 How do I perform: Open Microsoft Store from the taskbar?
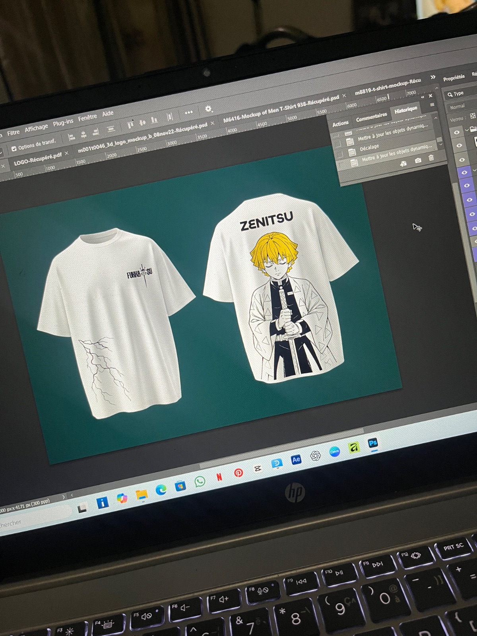pyautogui.click(x=180, y=486)
